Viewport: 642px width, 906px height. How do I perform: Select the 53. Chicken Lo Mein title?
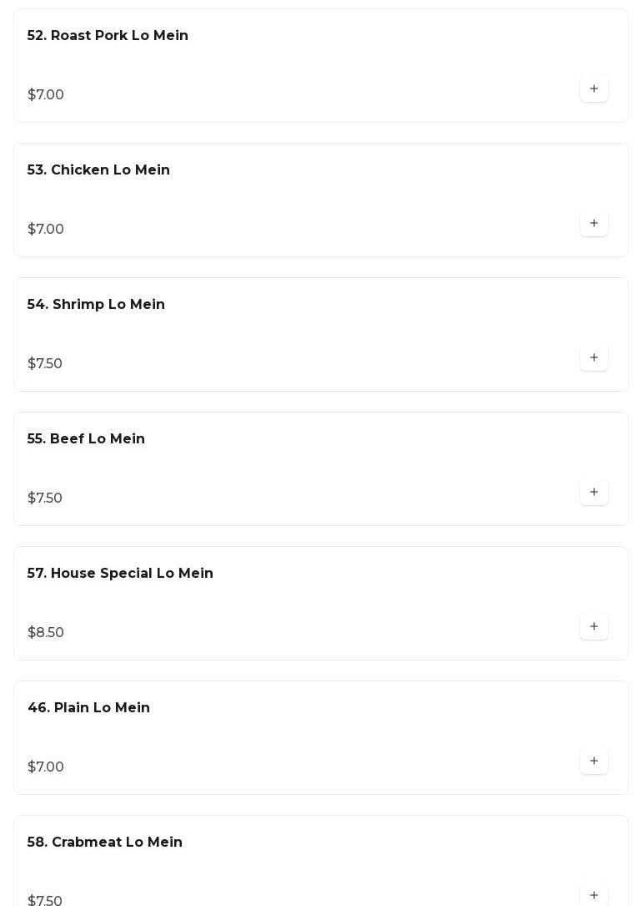pyautogui.click(x=98, y=170)
